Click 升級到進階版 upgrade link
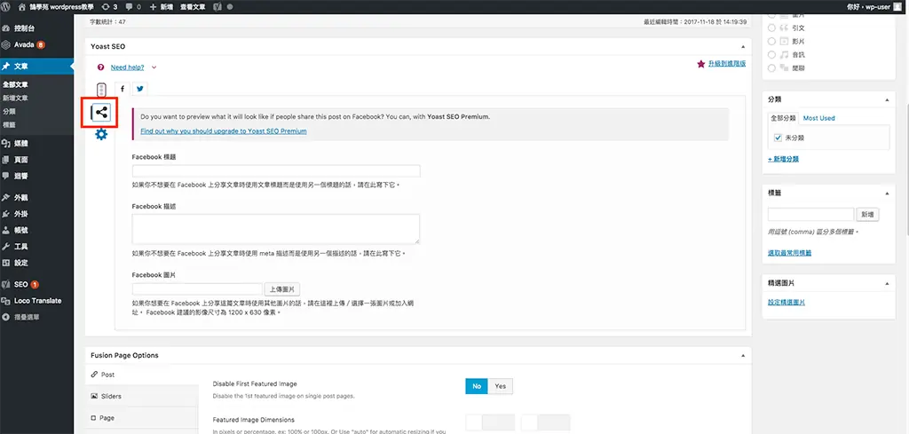 [x=727, y=63]
